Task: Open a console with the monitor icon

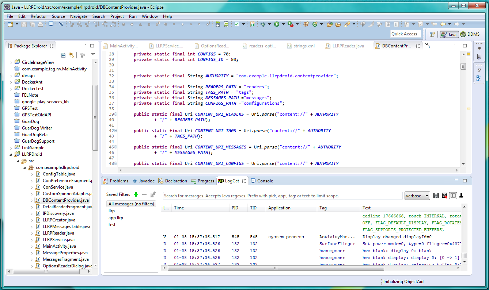Action: 51,24
